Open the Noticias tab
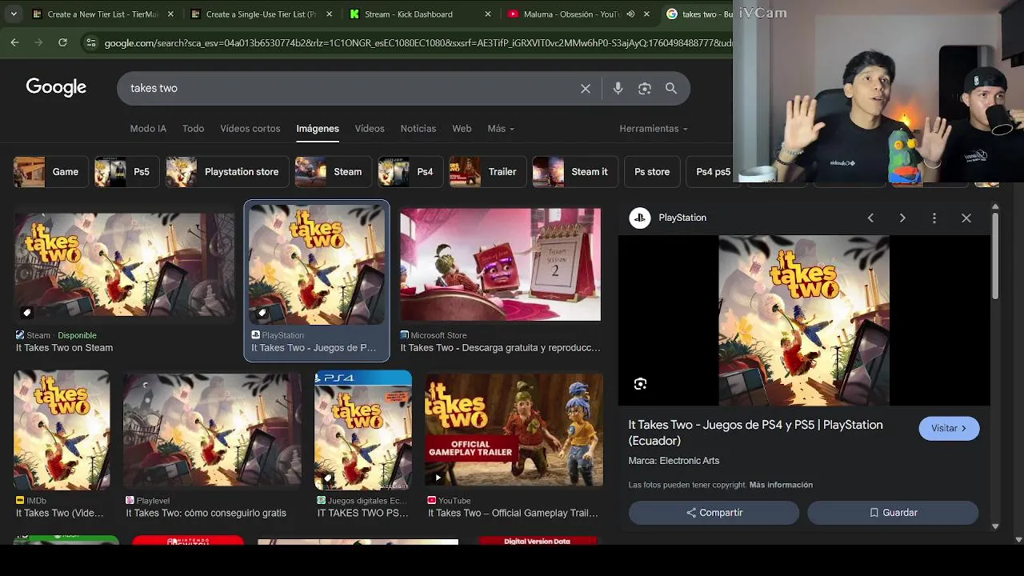 click(418, 128)
